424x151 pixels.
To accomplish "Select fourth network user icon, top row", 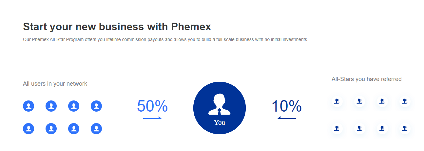I will [96, 106].
